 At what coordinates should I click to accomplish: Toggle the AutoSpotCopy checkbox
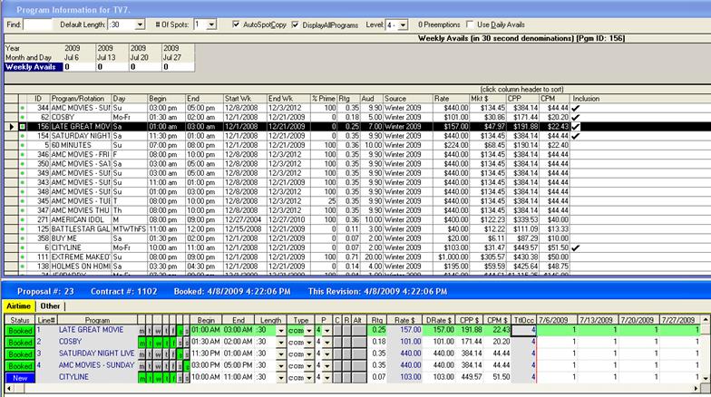[237, 24]
